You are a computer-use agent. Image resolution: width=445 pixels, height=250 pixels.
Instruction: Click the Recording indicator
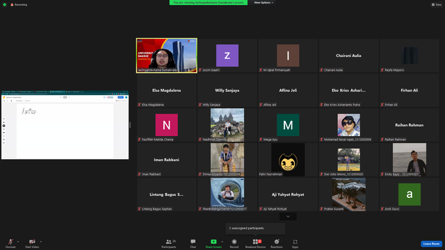19,5
